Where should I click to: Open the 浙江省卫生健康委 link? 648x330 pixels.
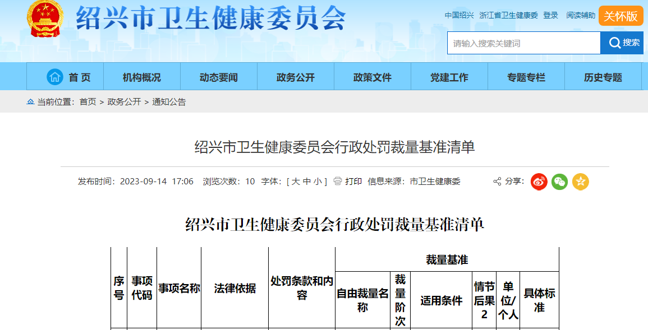pos(508,16)
